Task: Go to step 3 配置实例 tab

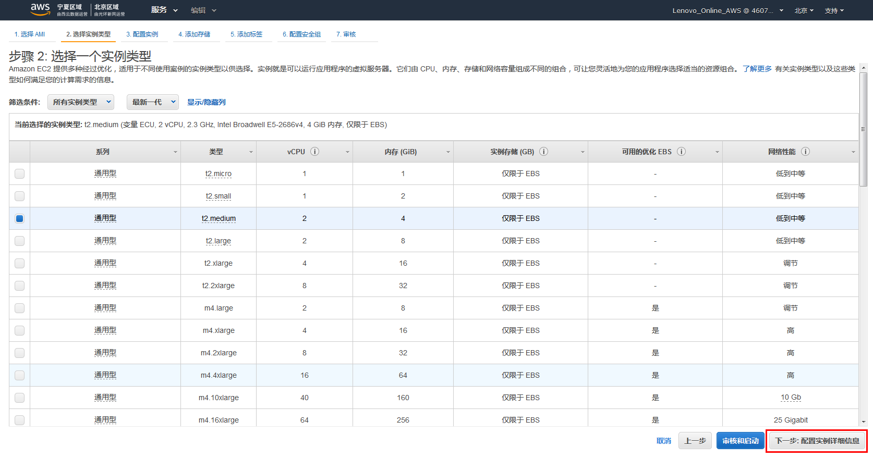Action: pos(142,34)
